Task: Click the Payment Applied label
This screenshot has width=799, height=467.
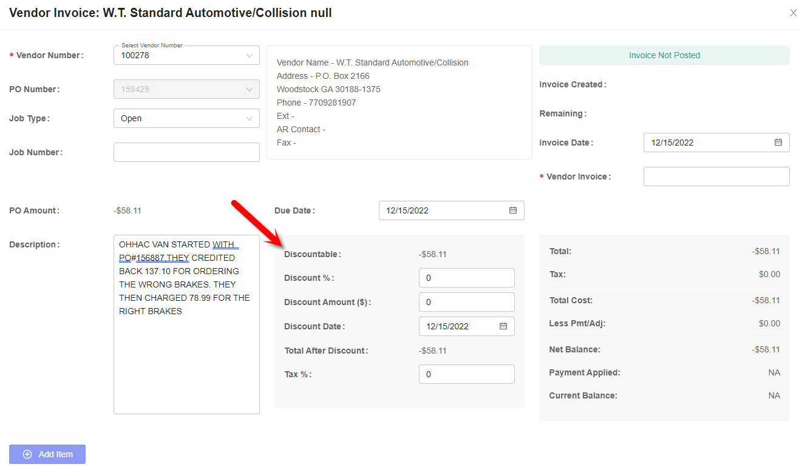Action: [x=585, y=372]
